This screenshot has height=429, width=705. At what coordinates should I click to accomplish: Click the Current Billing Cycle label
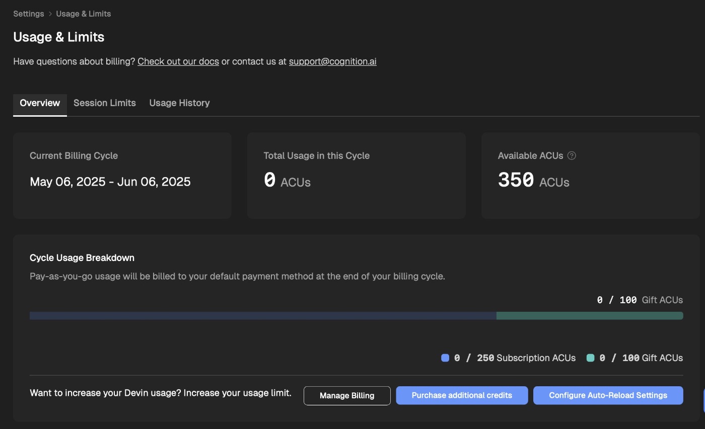coord(74,156)
